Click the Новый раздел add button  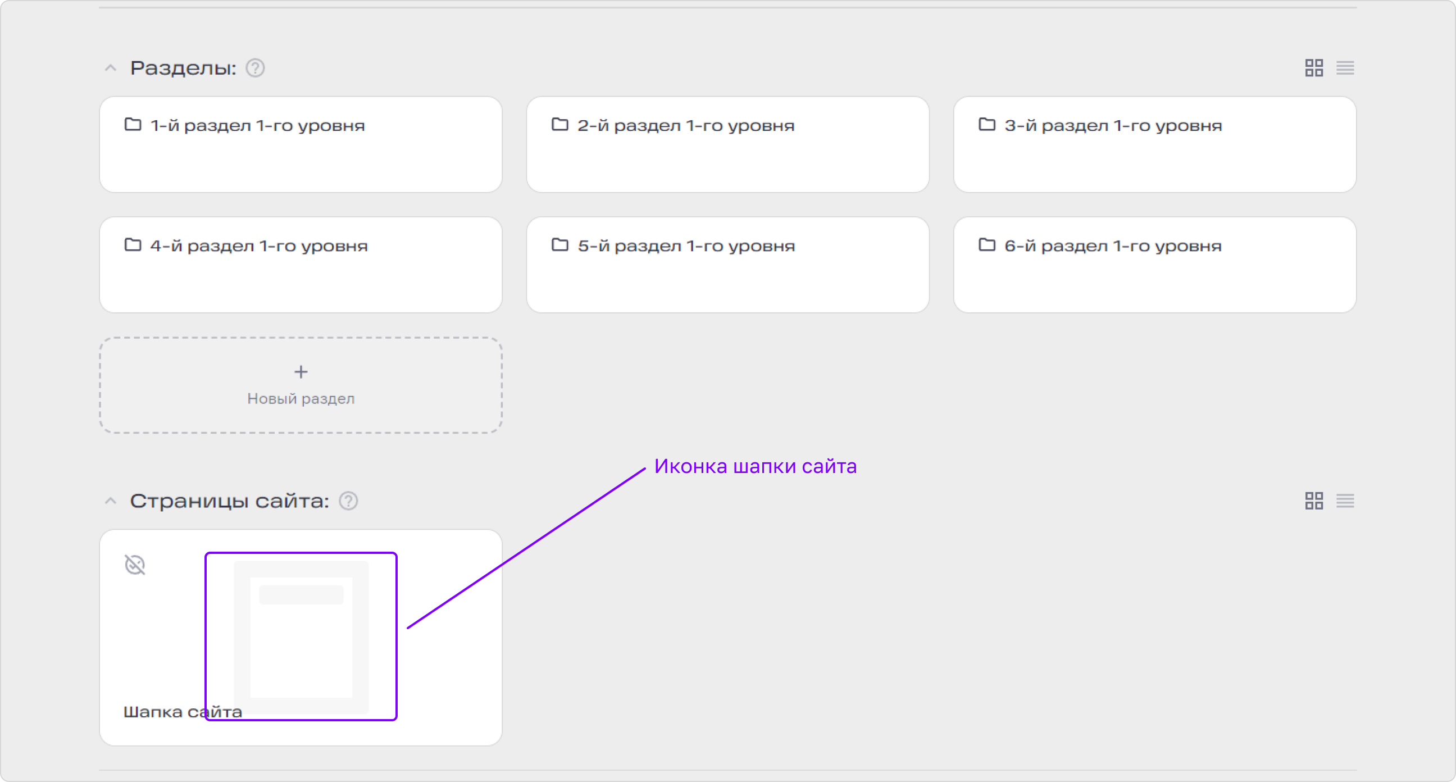click(301, 385)
